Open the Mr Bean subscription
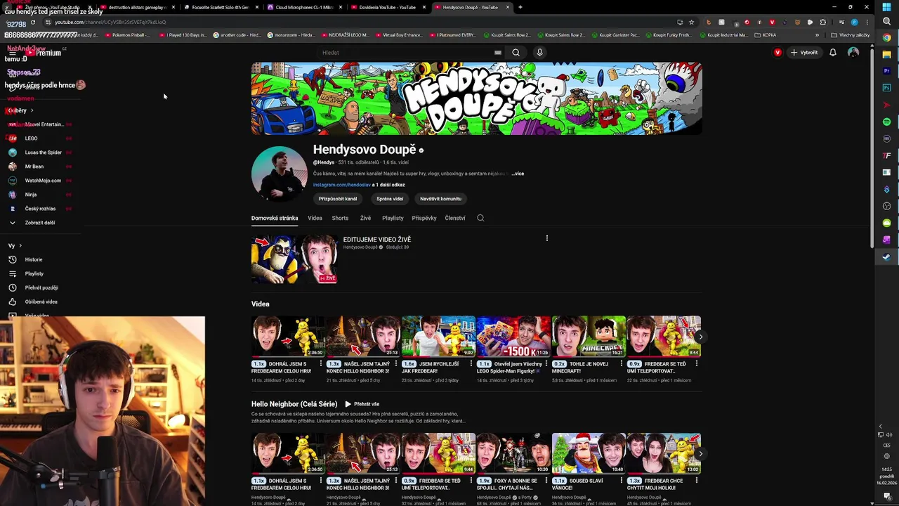899x506 pixels. pos(34,167)
